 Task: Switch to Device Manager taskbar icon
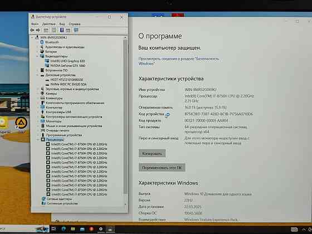pos(110,229)
